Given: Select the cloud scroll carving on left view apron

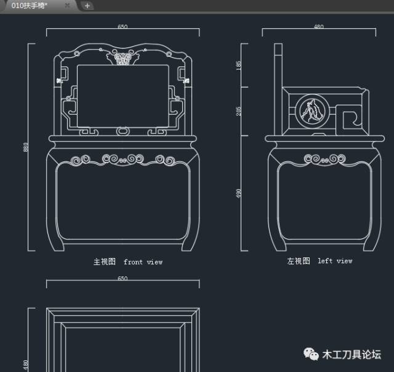Looking at the screenshot, I should [324, 159].
